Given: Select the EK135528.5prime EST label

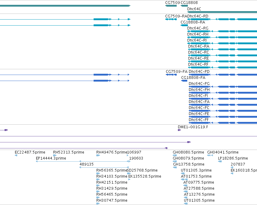Looking at the screenshot, I should pyautogui.click(x=145, y=176).
